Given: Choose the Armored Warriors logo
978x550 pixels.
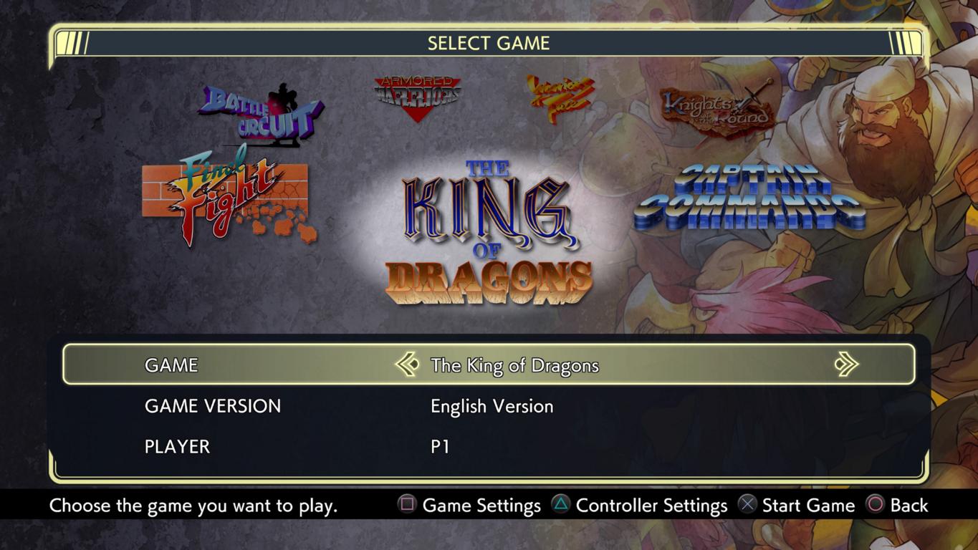Looking at the screenshot, I should tap(417, 97).
